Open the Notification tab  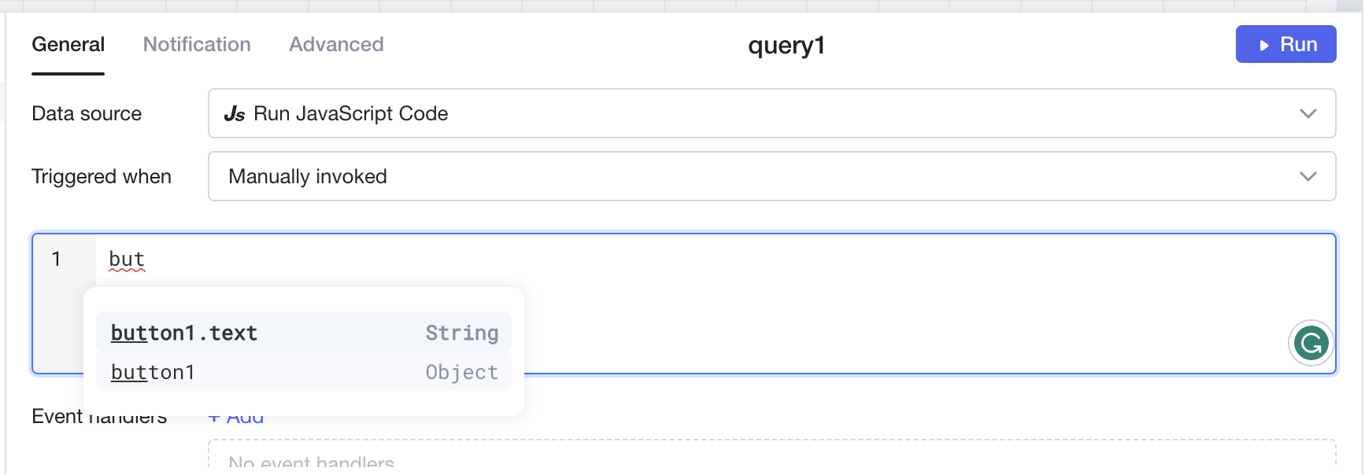coord(197,45)
